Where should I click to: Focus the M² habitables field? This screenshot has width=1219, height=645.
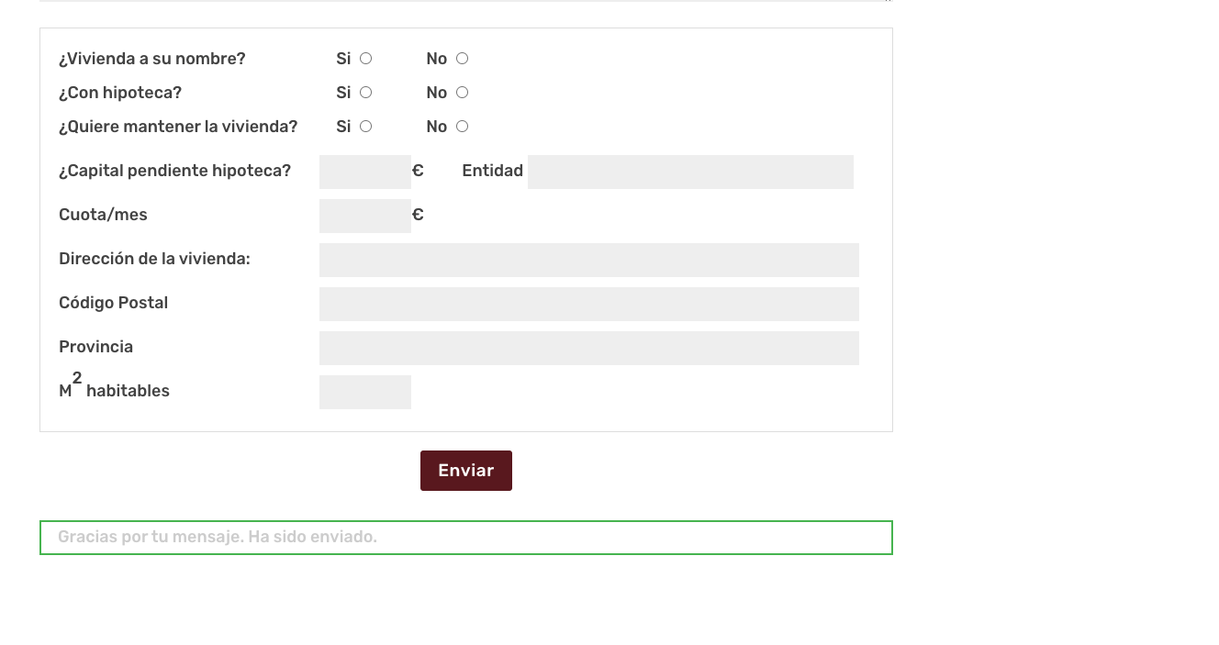tap(365, 392)
